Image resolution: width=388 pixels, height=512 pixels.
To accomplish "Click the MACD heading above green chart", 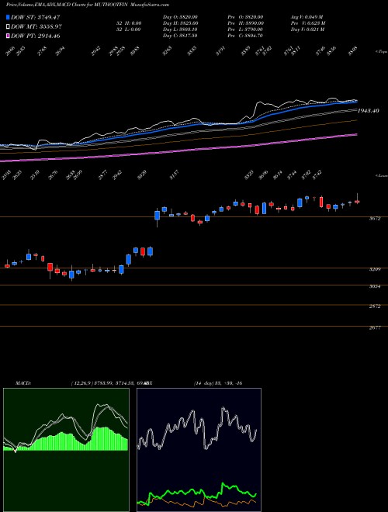I will (x=23, y=383).
